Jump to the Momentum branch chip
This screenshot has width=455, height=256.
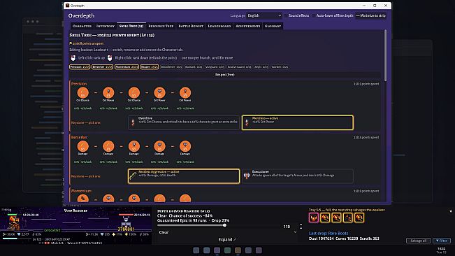pyautogui.click(x=127, y=66)
